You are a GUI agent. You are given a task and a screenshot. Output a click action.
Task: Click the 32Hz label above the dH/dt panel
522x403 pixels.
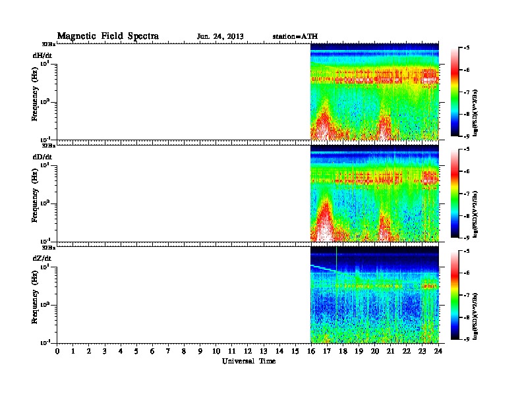(49, 44)
